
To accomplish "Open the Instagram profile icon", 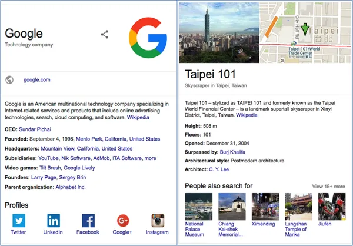I will click(x=158, y=220).
